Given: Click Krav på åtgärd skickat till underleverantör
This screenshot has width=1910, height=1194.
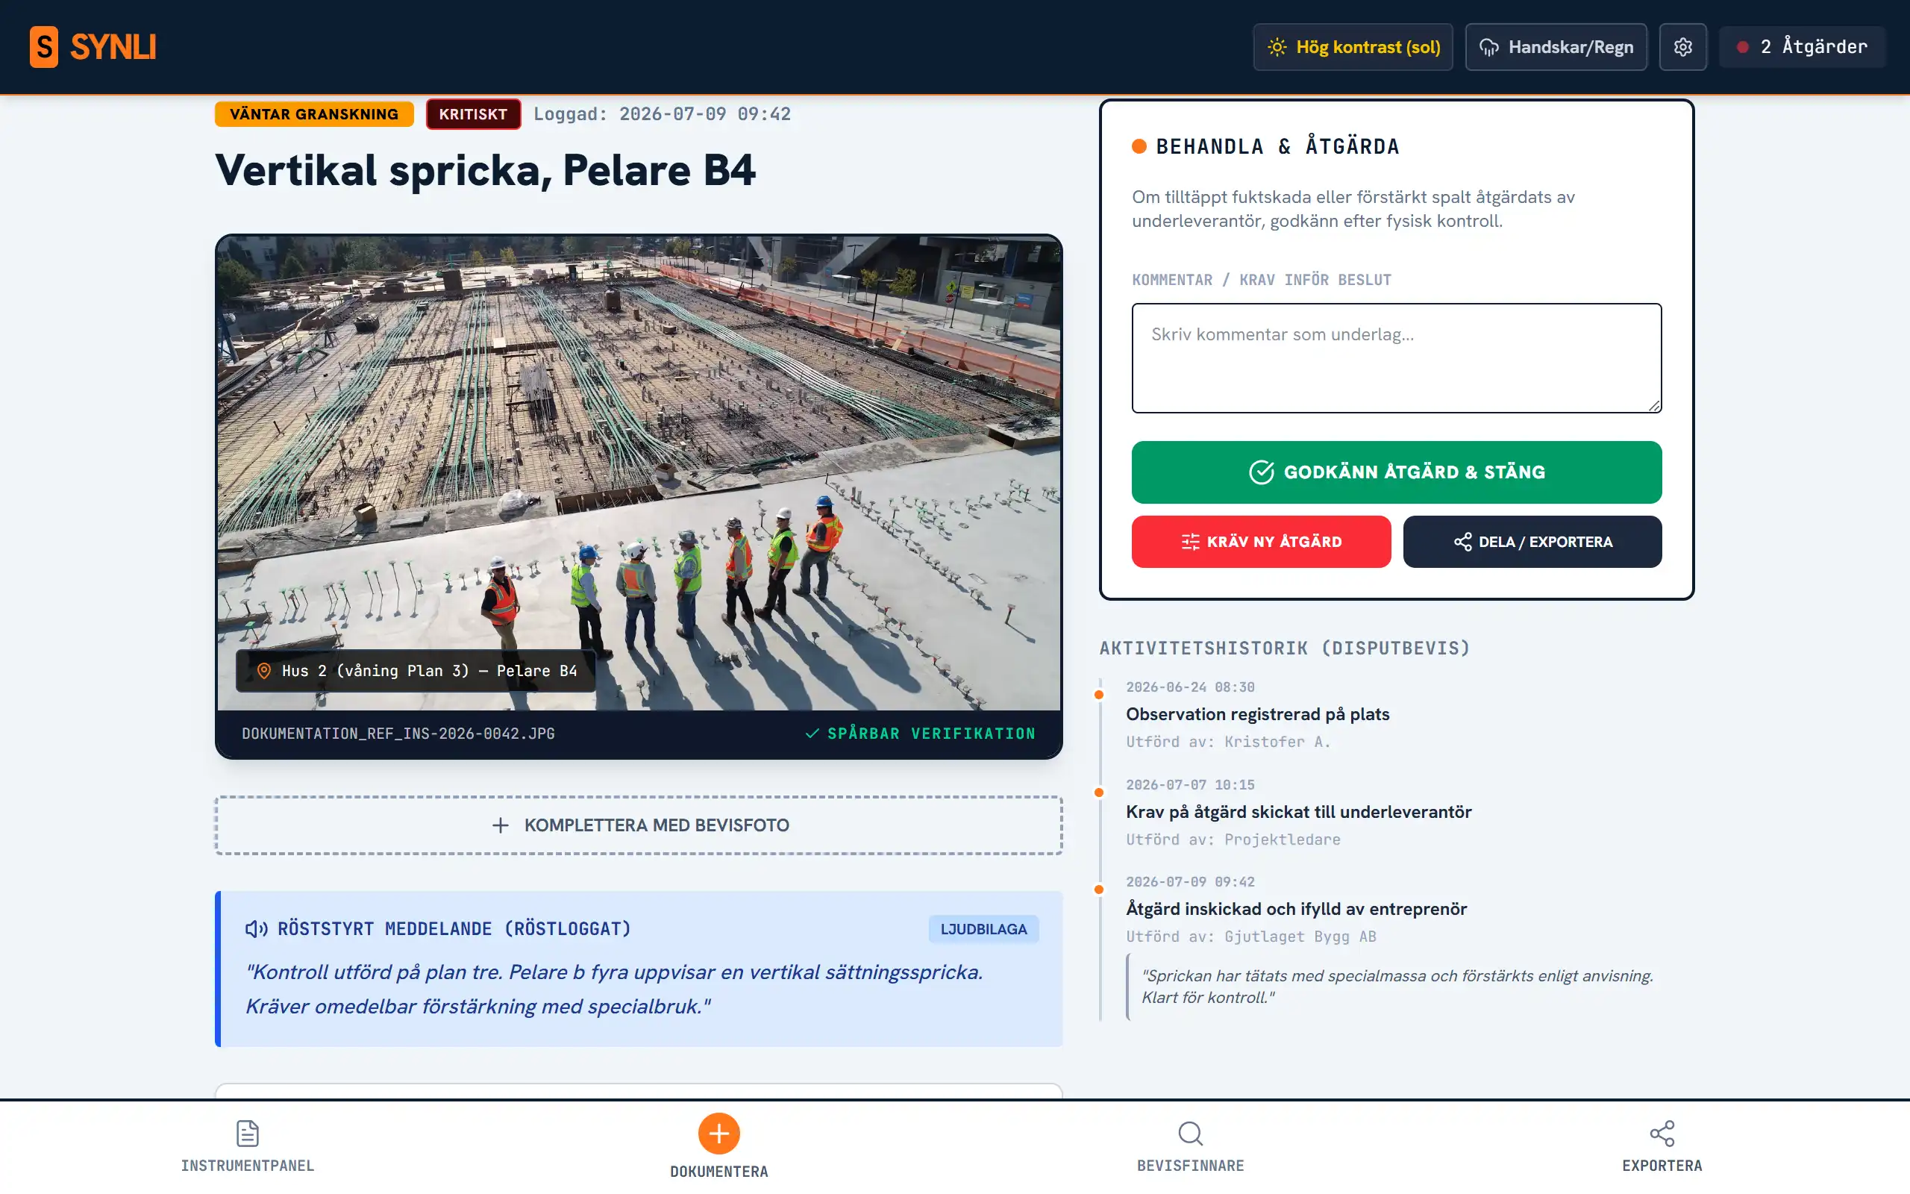Looking at the screenshot, I should click(x=1298, y=812).
